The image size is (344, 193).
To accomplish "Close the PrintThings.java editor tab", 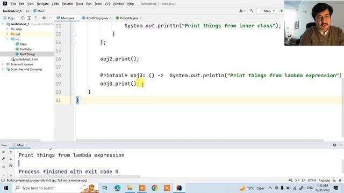I will pos(110,18).
